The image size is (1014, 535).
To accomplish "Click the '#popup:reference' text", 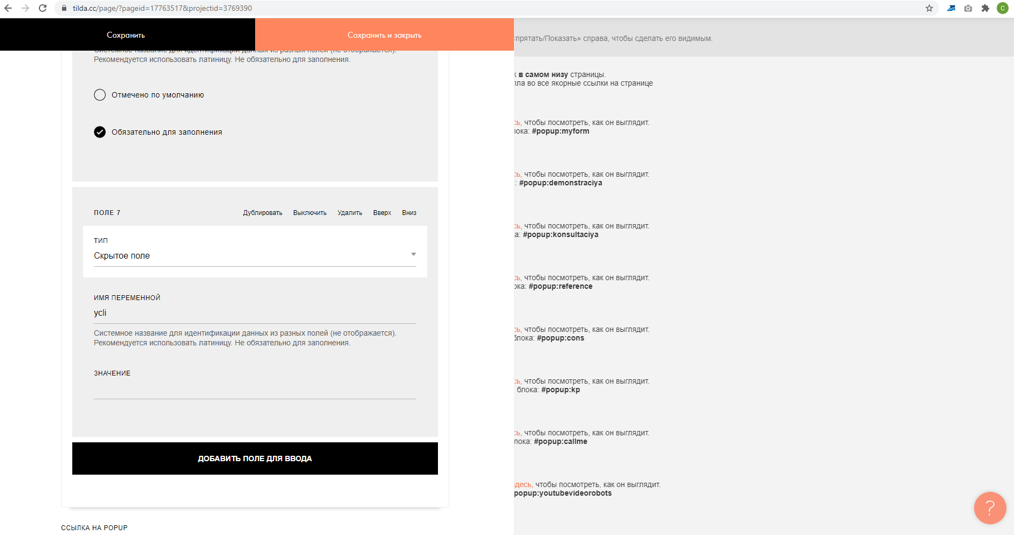I will (560, 286).
